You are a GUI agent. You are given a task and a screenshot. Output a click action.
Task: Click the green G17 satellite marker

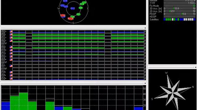pos(84,3)
